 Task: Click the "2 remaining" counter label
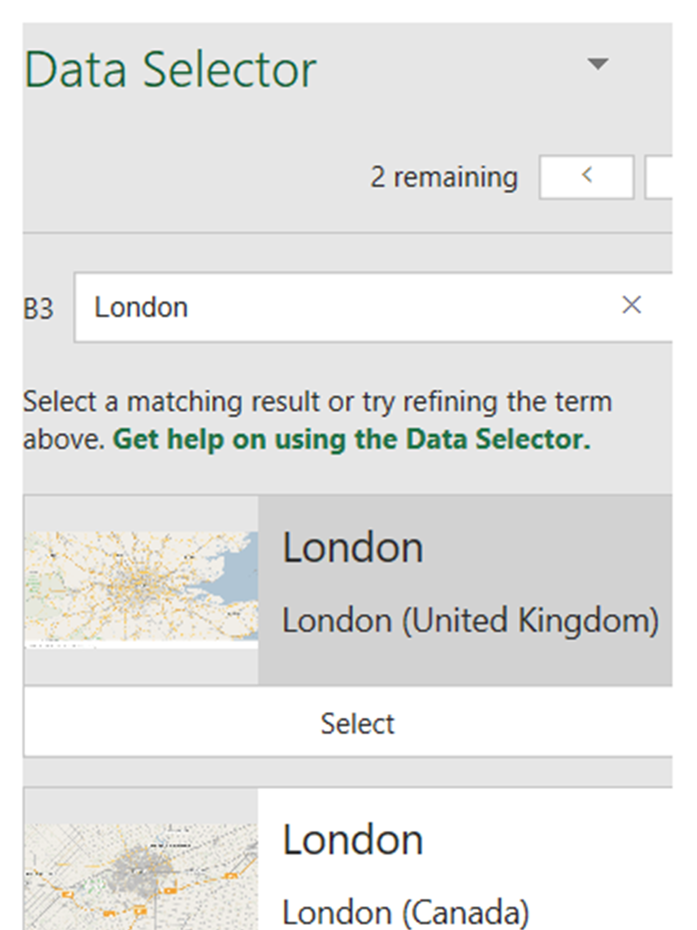[x=443, y=177]
